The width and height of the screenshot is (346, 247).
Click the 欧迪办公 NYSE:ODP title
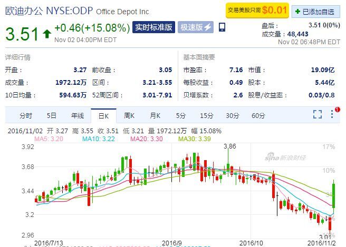click(49, 11)
